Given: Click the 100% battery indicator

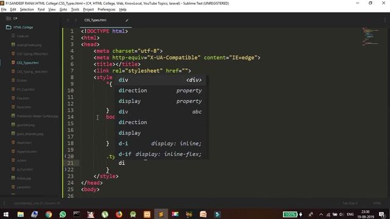Looking at the screenshot, I should [290, 214].
